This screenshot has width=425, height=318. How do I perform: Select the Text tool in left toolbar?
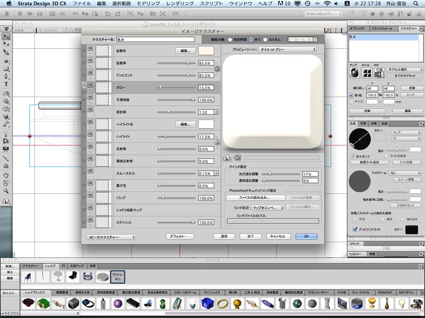[x=6, y=84]
